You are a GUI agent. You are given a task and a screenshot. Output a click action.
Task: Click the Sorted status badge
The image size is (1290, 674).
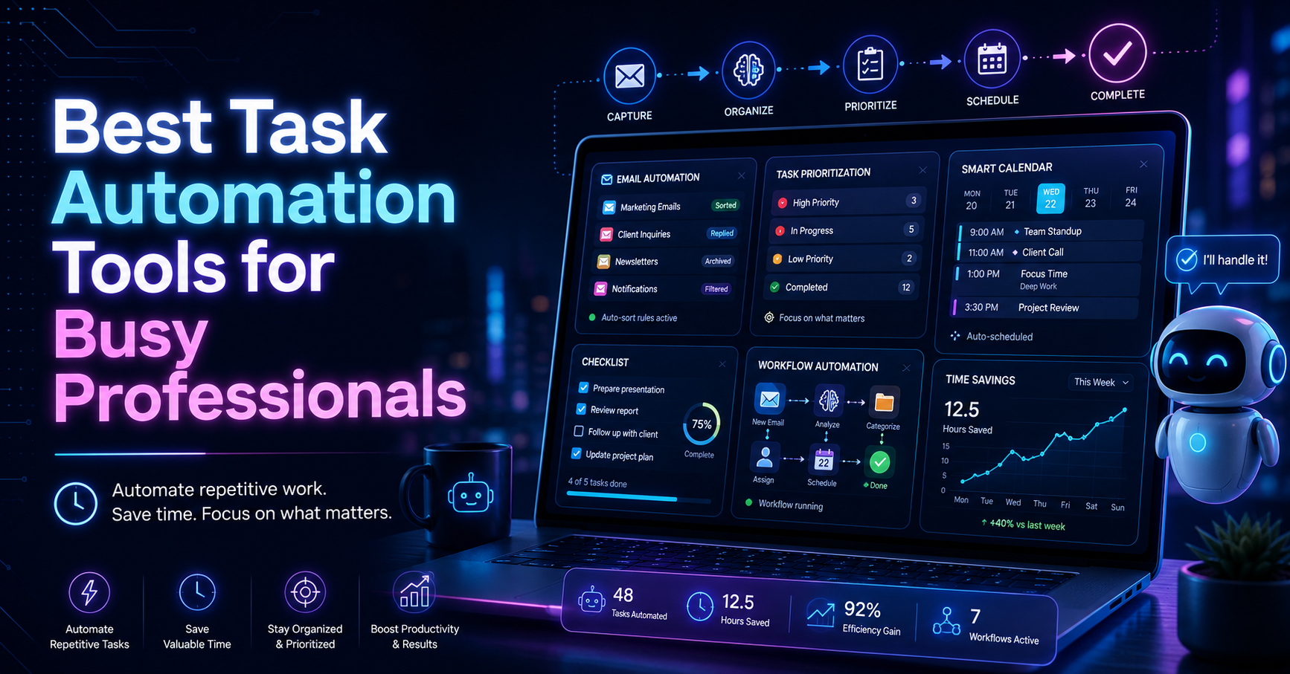pyautogui.click(x=725, y=205)
